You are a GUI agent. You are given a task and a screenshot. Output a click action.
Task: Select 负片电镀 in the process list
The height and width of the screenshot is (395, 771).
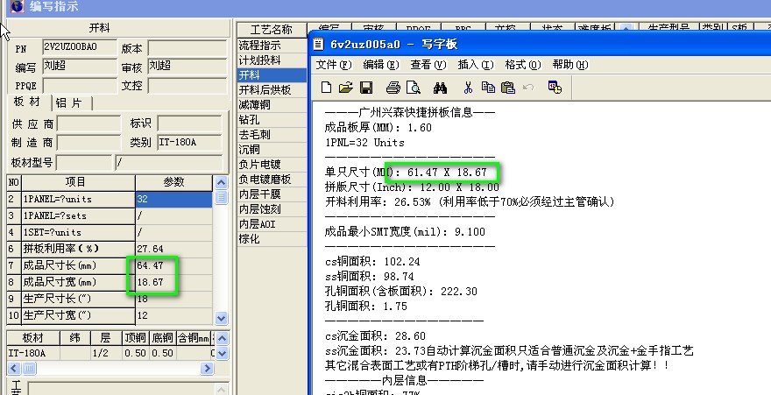272,164
